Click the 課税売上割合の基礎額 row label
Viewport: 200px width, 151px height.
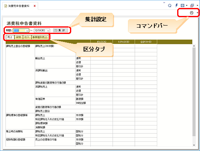tap(18, 46)
